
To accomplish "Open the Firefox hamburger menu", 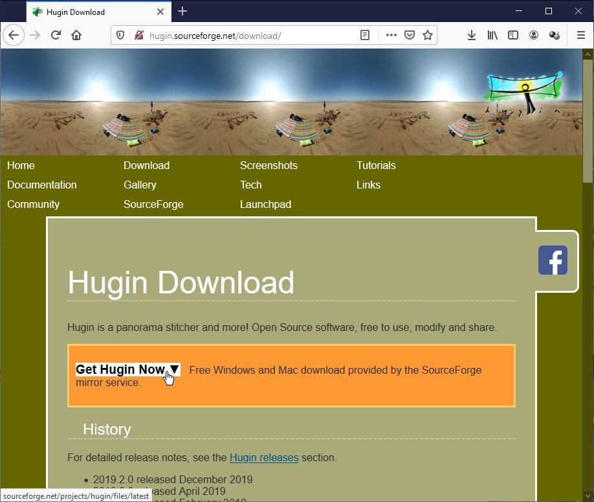I will tap(580, 36).
